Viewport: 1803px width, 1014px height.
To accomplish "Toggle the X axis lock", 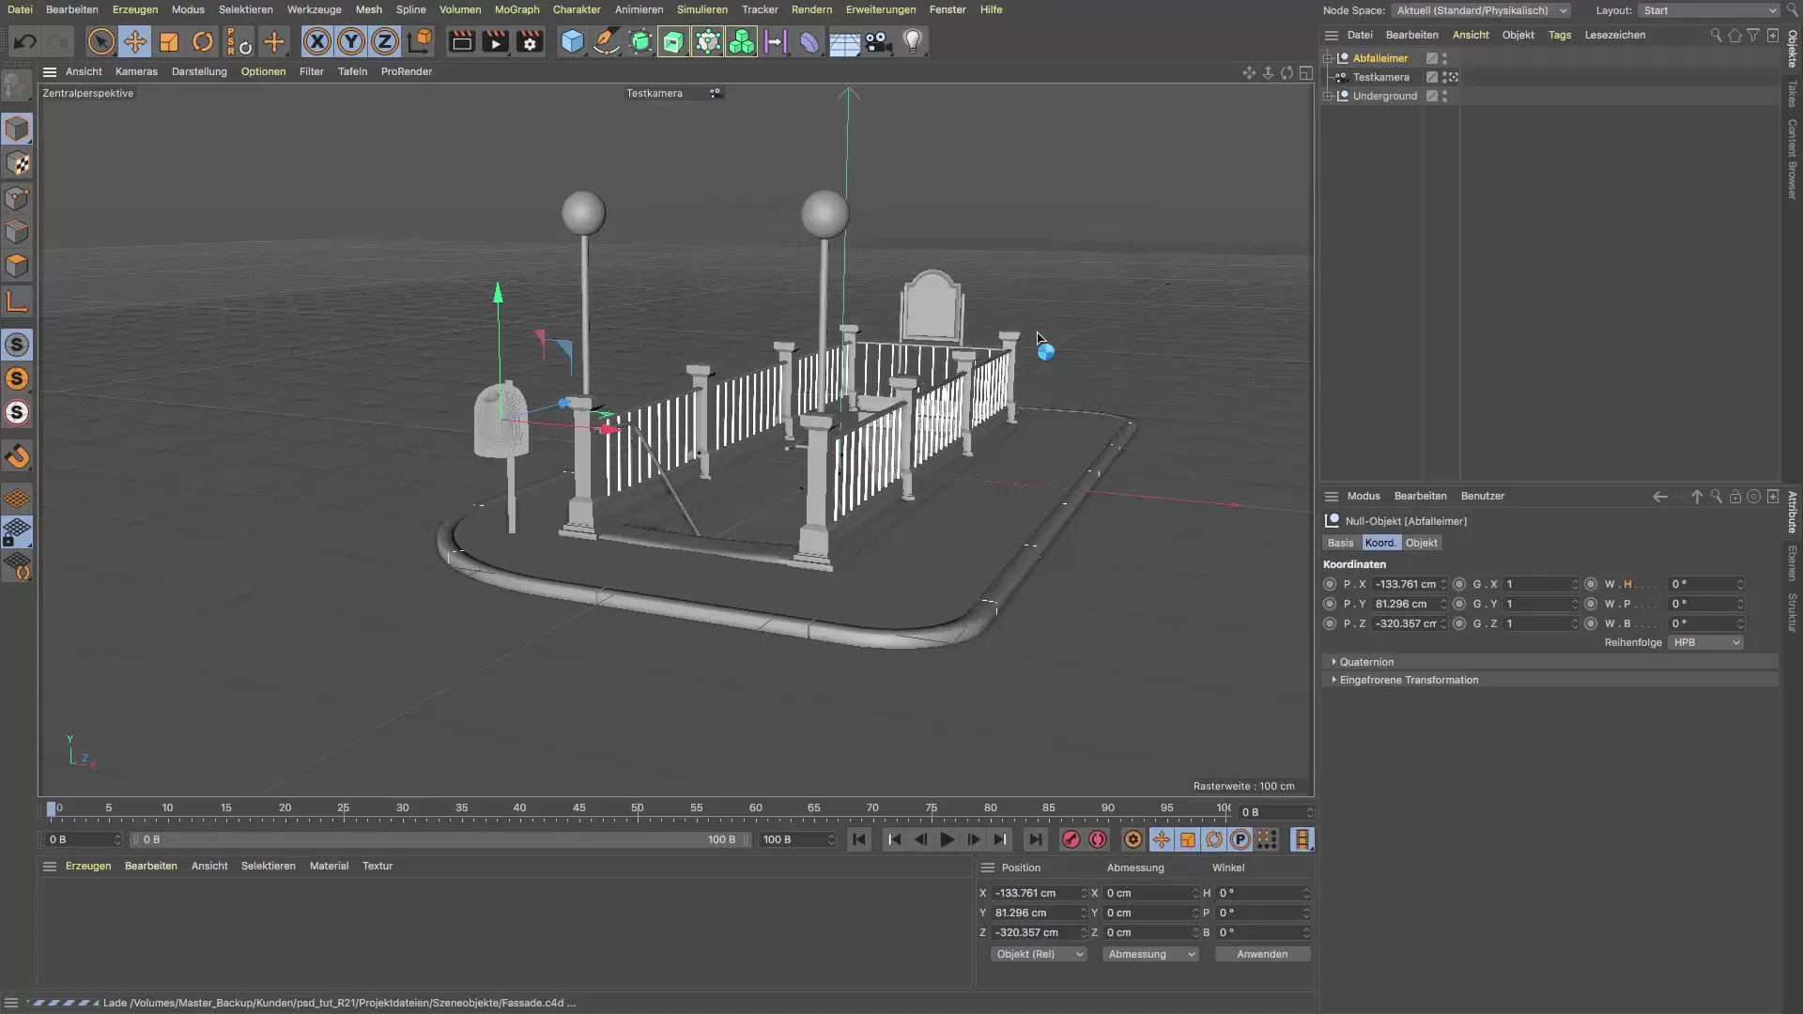I will click(317, 41).
